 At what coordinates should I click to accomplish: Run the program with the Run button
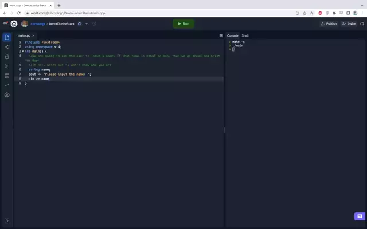pos(183,24)
